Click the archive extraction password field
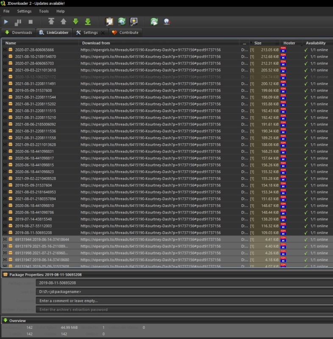333x339 pixels. pyautogui.click(x=185, y=310)
